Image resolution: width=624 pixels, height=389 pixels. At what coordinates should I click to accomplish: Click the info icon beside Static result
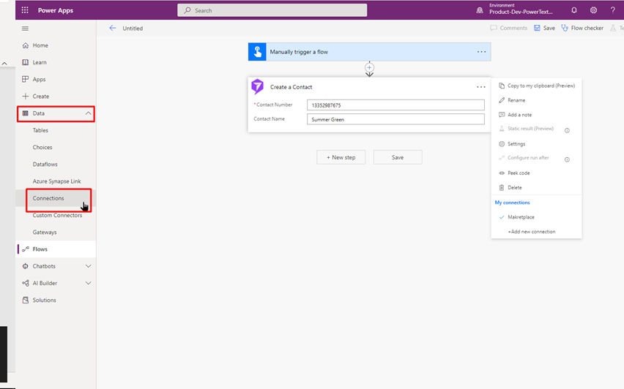[x=567, y=130]
